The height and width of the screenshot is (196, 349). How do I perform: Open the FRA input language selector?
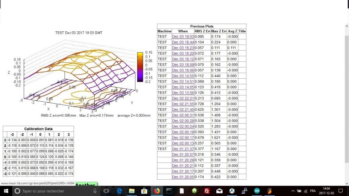(x=313, y=191)
